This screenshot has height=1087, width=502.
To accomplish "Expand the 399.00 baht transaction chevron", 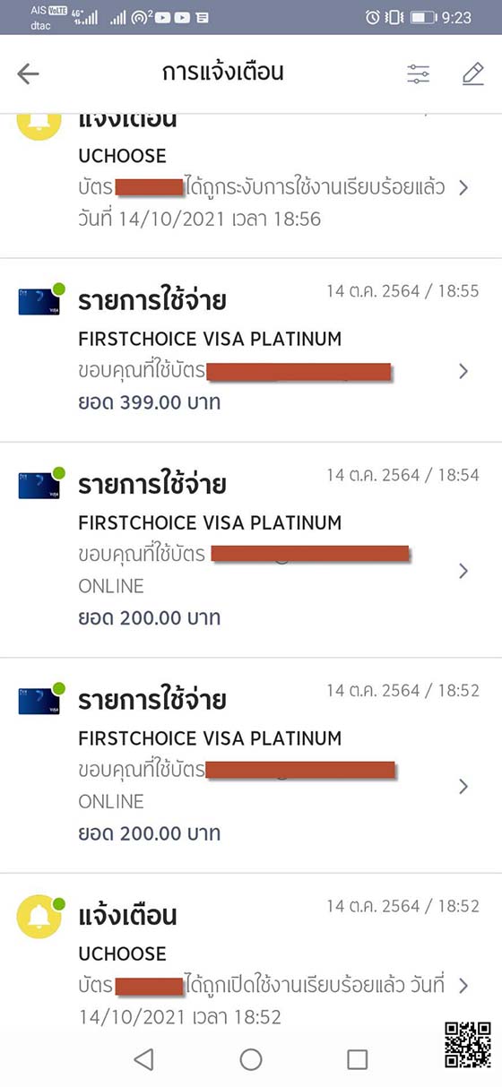I will coord(463,371).
